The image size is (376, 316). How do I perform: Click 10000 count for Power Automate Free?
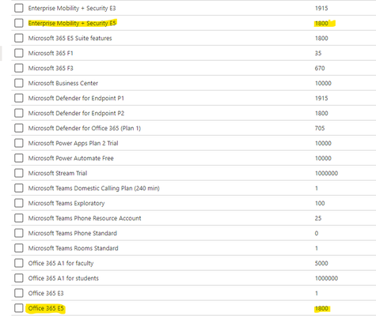click(323, 158)
